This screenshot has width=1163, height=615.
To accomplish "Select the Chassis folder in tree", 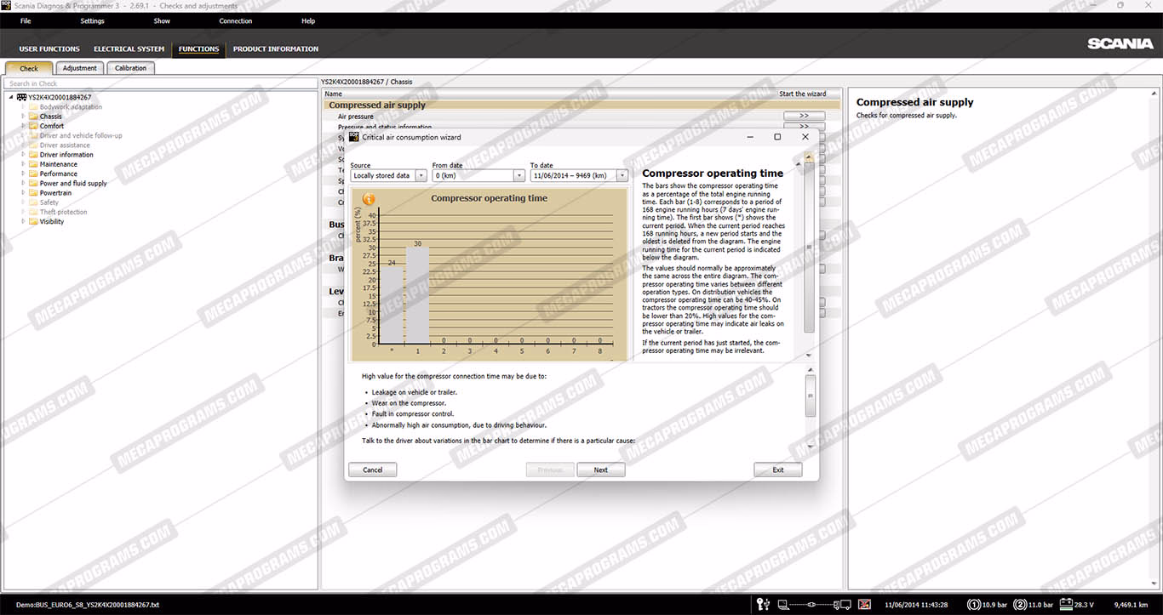I will (x=50, y=117).
